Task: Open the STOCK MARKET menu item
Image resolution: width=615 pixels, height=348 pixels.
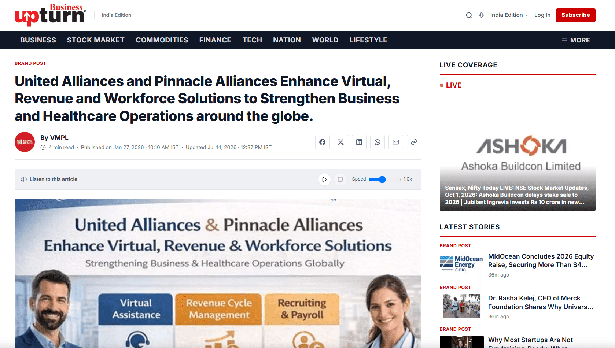Action: pyautogui.click(x=96, y=40)
